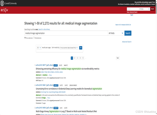Open pdf link for arXiv:2410.18456
This screenshot has height=115, width=157.
(48, 108)
